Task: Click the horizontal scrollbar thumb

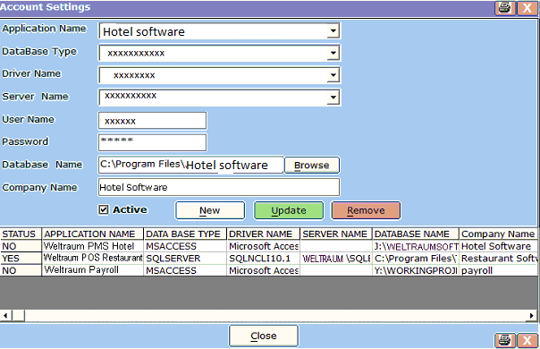Action: pyautogui.click(x=19, y=316)
